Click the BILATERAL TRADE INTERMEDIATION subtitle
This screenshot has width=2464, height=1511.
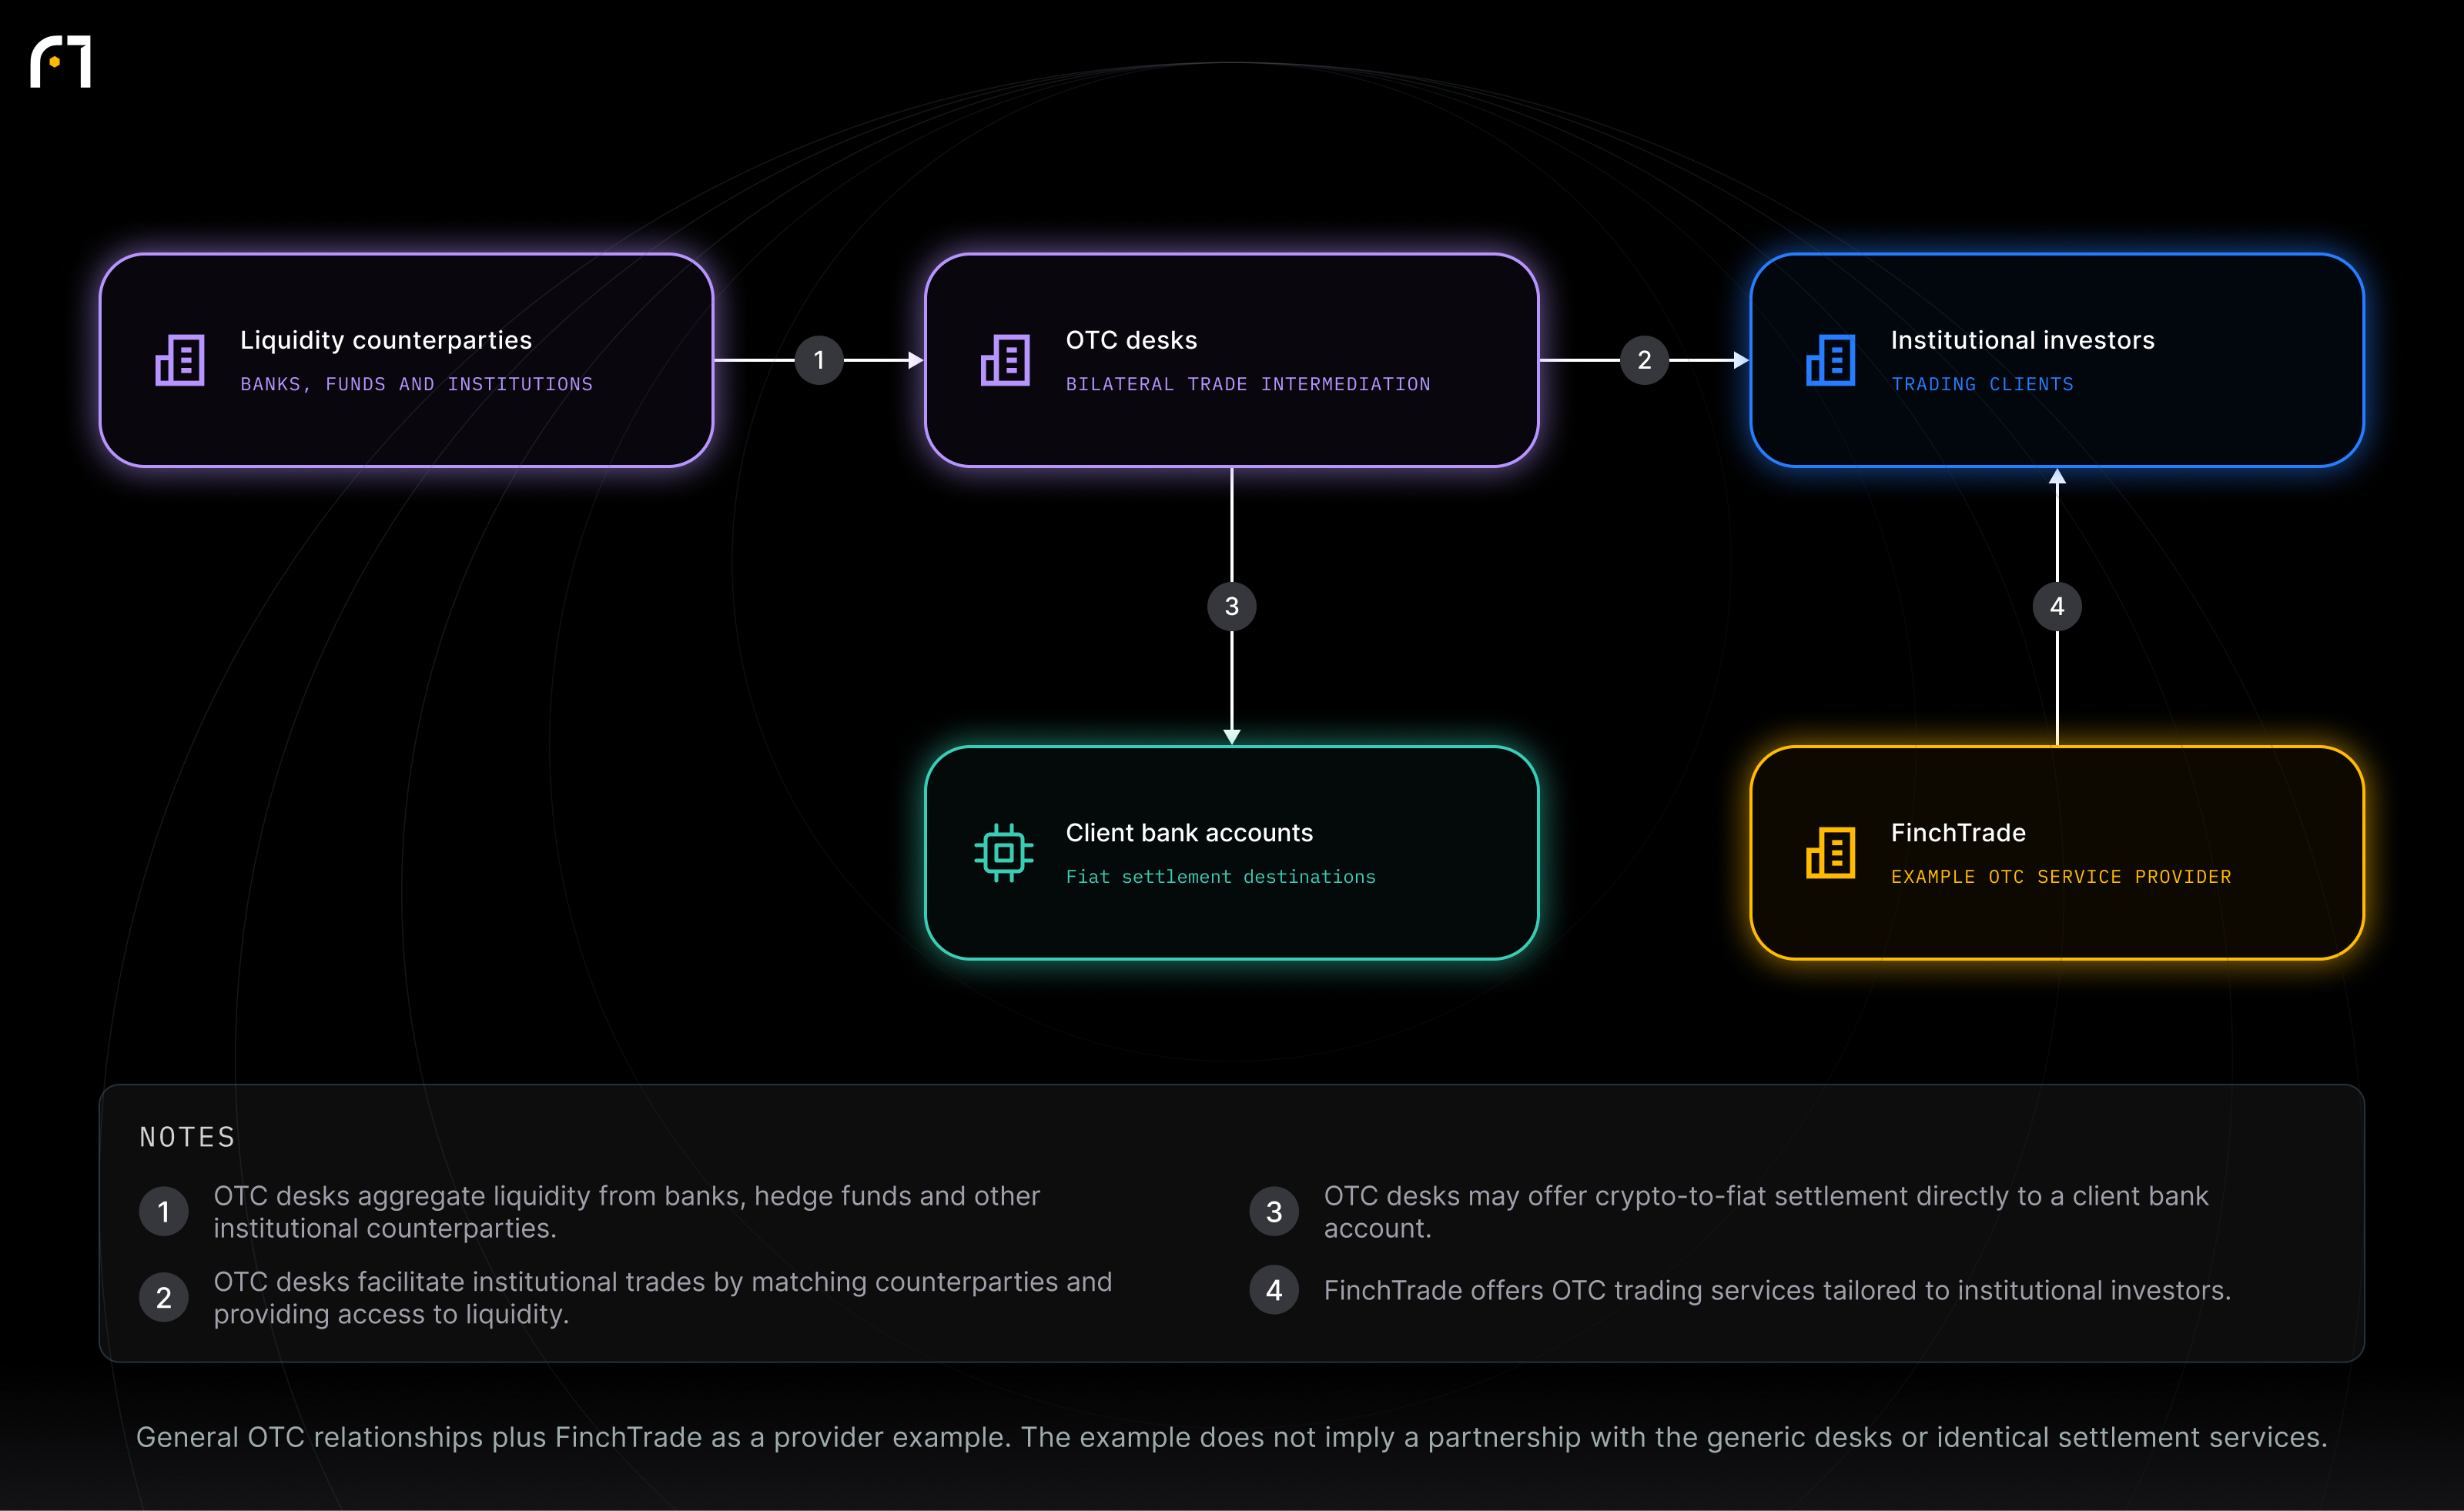[x=1248, y=384]
